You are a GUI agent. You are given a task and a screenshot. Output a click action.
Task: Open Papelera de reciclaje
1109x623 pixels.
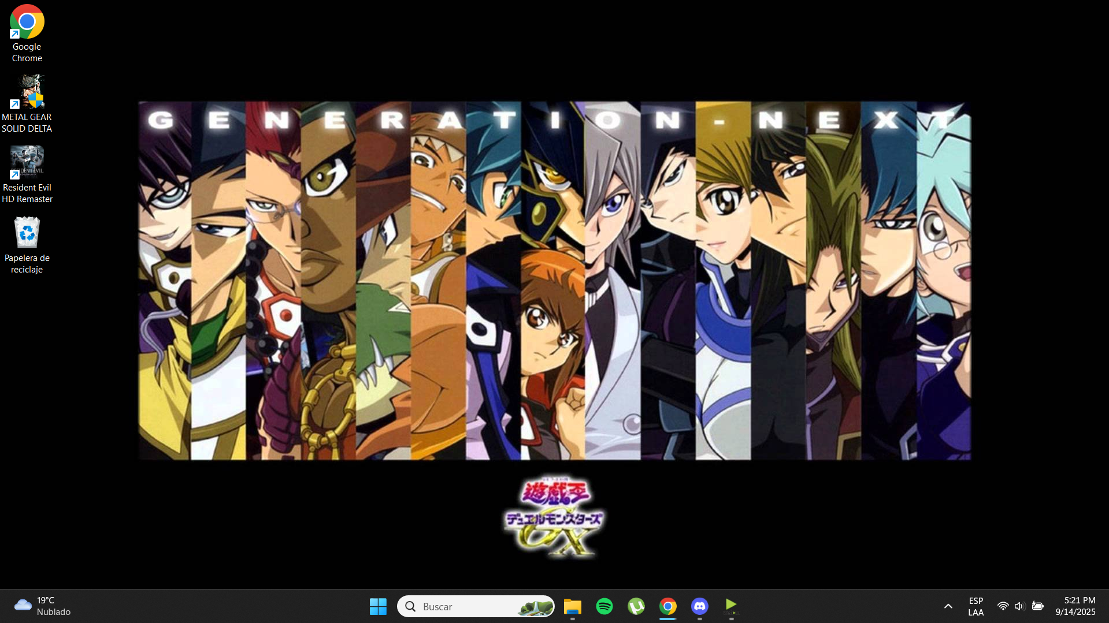(27, 245)
